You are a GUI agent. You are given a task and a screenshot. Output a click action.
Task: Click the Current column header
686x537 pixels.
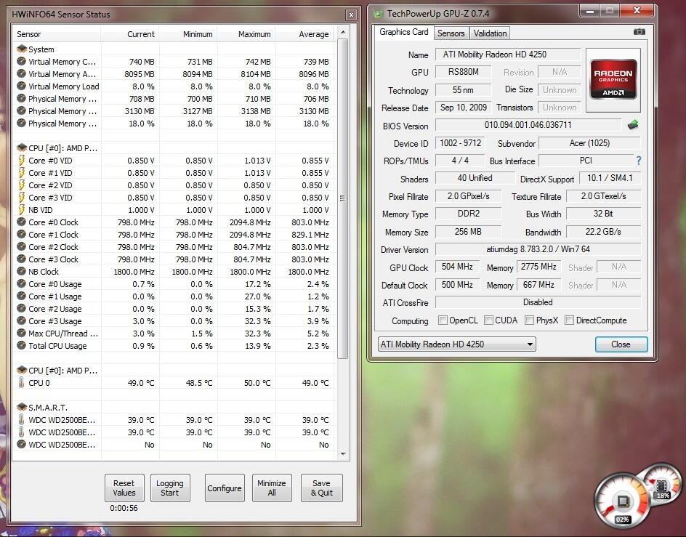[x=130, y=34]
